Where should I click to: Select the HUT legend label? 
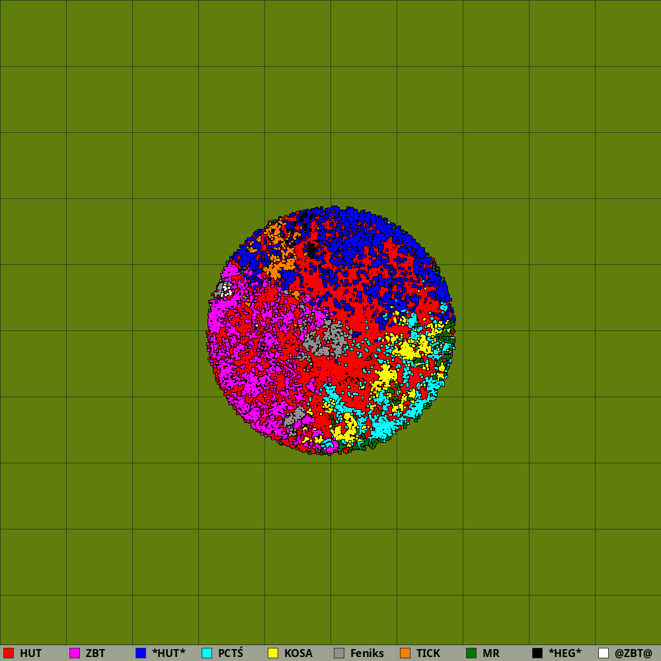31,654
